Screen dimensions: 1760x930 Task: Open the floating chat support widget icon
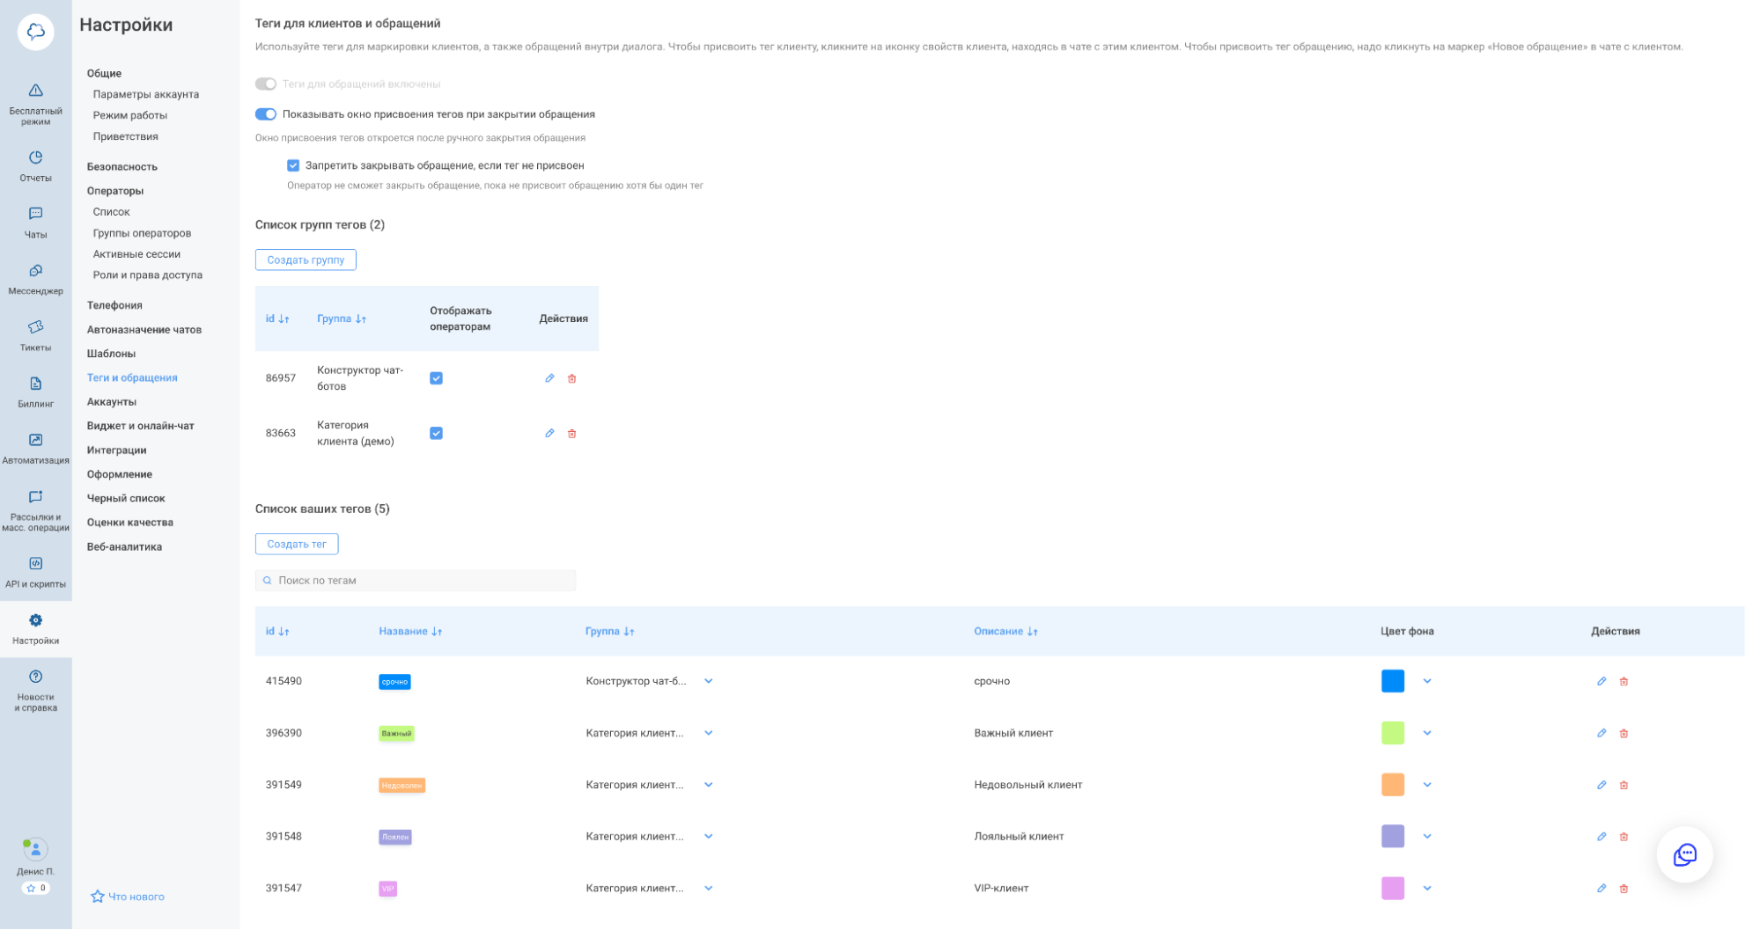click(x=1684, y=854)
